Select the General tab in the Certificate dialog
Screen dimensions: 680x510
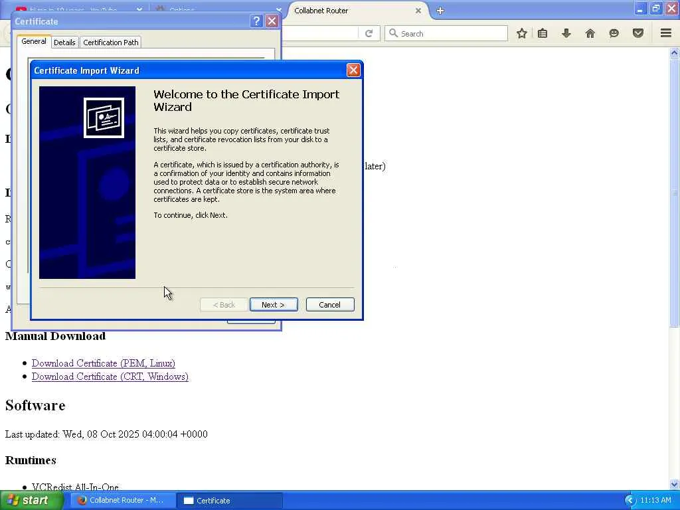34,41
